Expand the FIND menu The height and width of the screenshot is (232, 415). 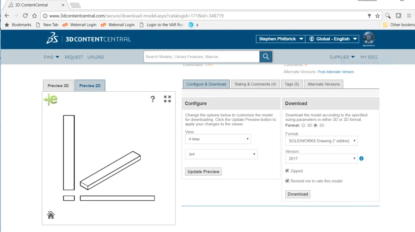pos(51,57)
